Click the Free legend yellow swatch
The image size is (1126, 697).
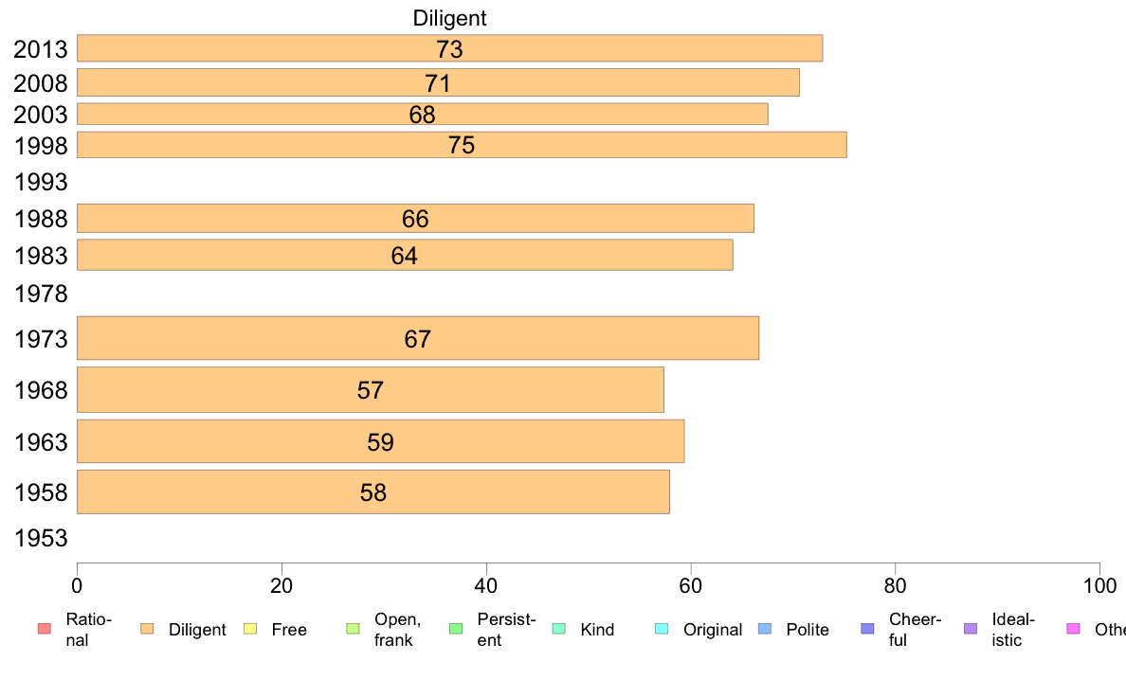click(250, 629)
